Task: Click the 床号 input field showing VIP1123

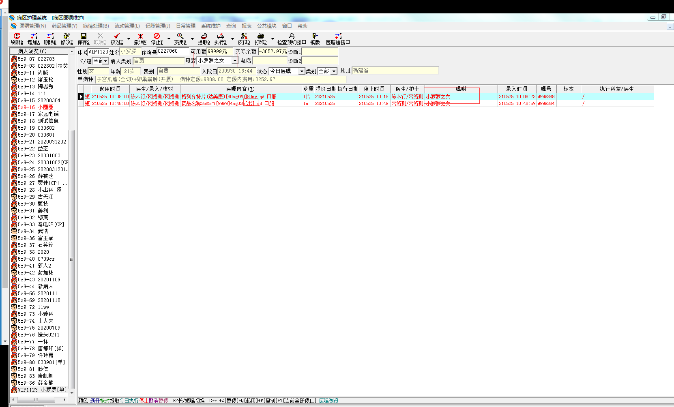Action: 99,52
